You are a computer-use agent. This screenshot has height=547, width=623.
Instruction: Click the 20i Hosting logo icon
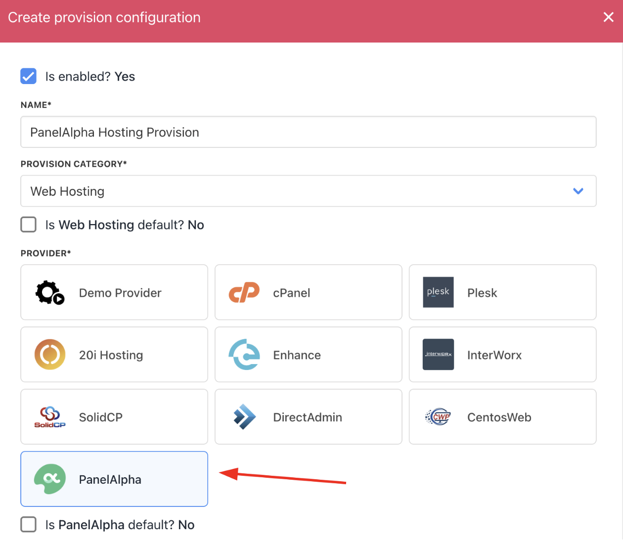point(50,355)
